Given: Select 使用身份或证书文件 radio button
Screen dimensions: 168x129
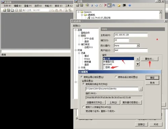Looking at the screenshot, I should pyautogui.click(x=84, y=84).
